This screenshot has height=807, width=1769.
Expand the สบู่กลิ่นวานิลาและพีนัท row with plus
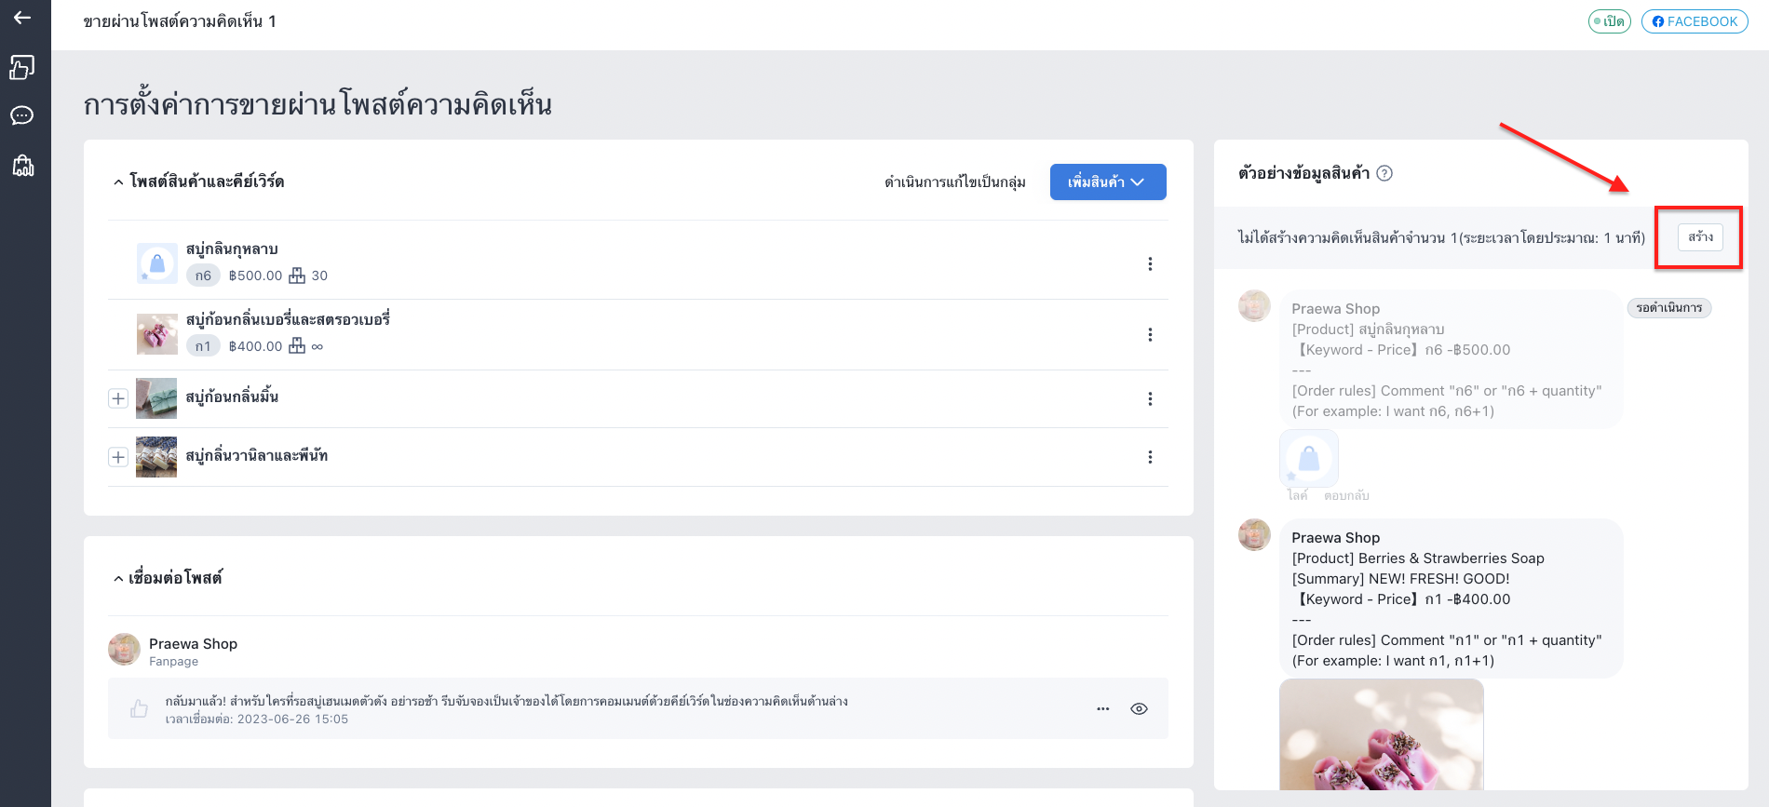pyautogui.click(x=118, y=457)
